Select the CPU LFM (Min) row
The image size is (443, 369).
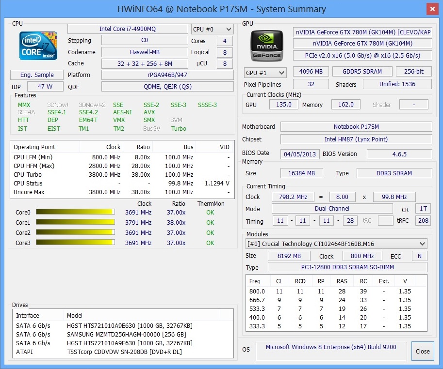[122, 157]
